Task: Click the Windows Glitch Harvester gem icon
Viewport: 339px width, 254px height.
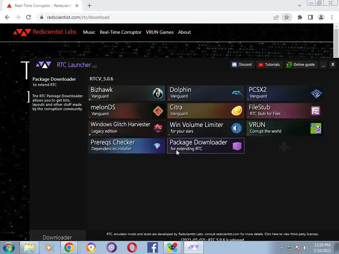Action: coord(158,128)
